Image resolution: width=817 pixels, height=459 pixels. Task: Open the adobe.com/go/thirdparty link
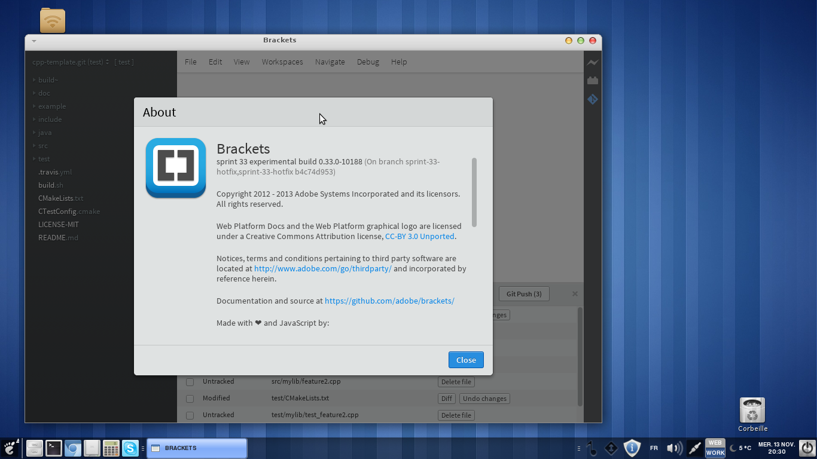coord(323,269)
